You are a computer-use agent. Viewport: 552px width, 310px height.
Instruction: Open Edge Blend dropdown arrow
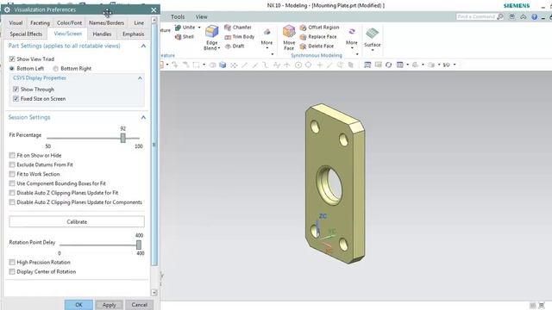[x=218, y=48]
